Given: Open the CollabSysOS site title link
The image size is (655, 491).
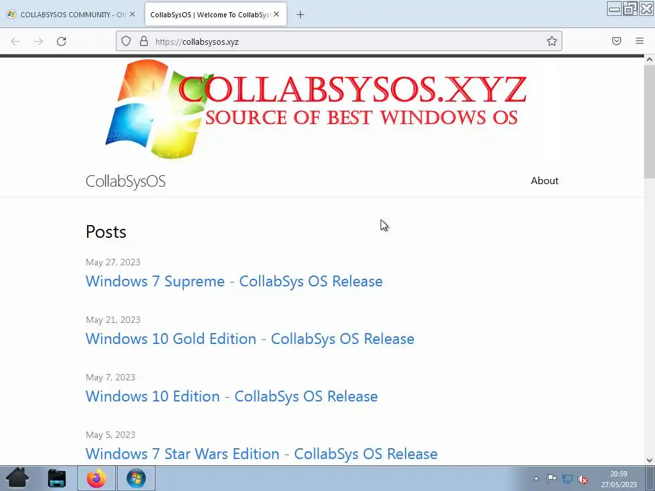Looking at the screenshot, I should (x=125, y=181).
